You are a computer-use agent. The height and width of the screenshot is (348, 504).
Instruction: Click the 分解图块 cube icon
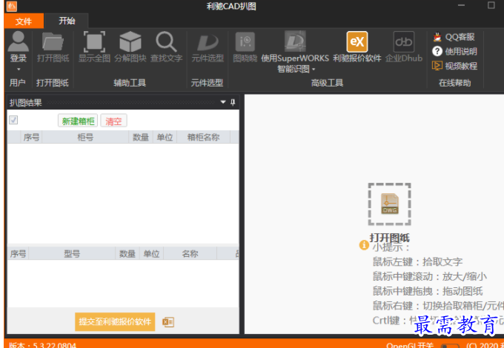(130, 41)
